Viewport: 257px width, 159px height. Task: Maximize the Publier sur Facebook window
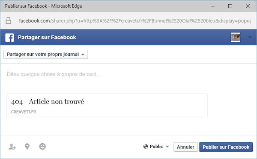coord(230,6)
